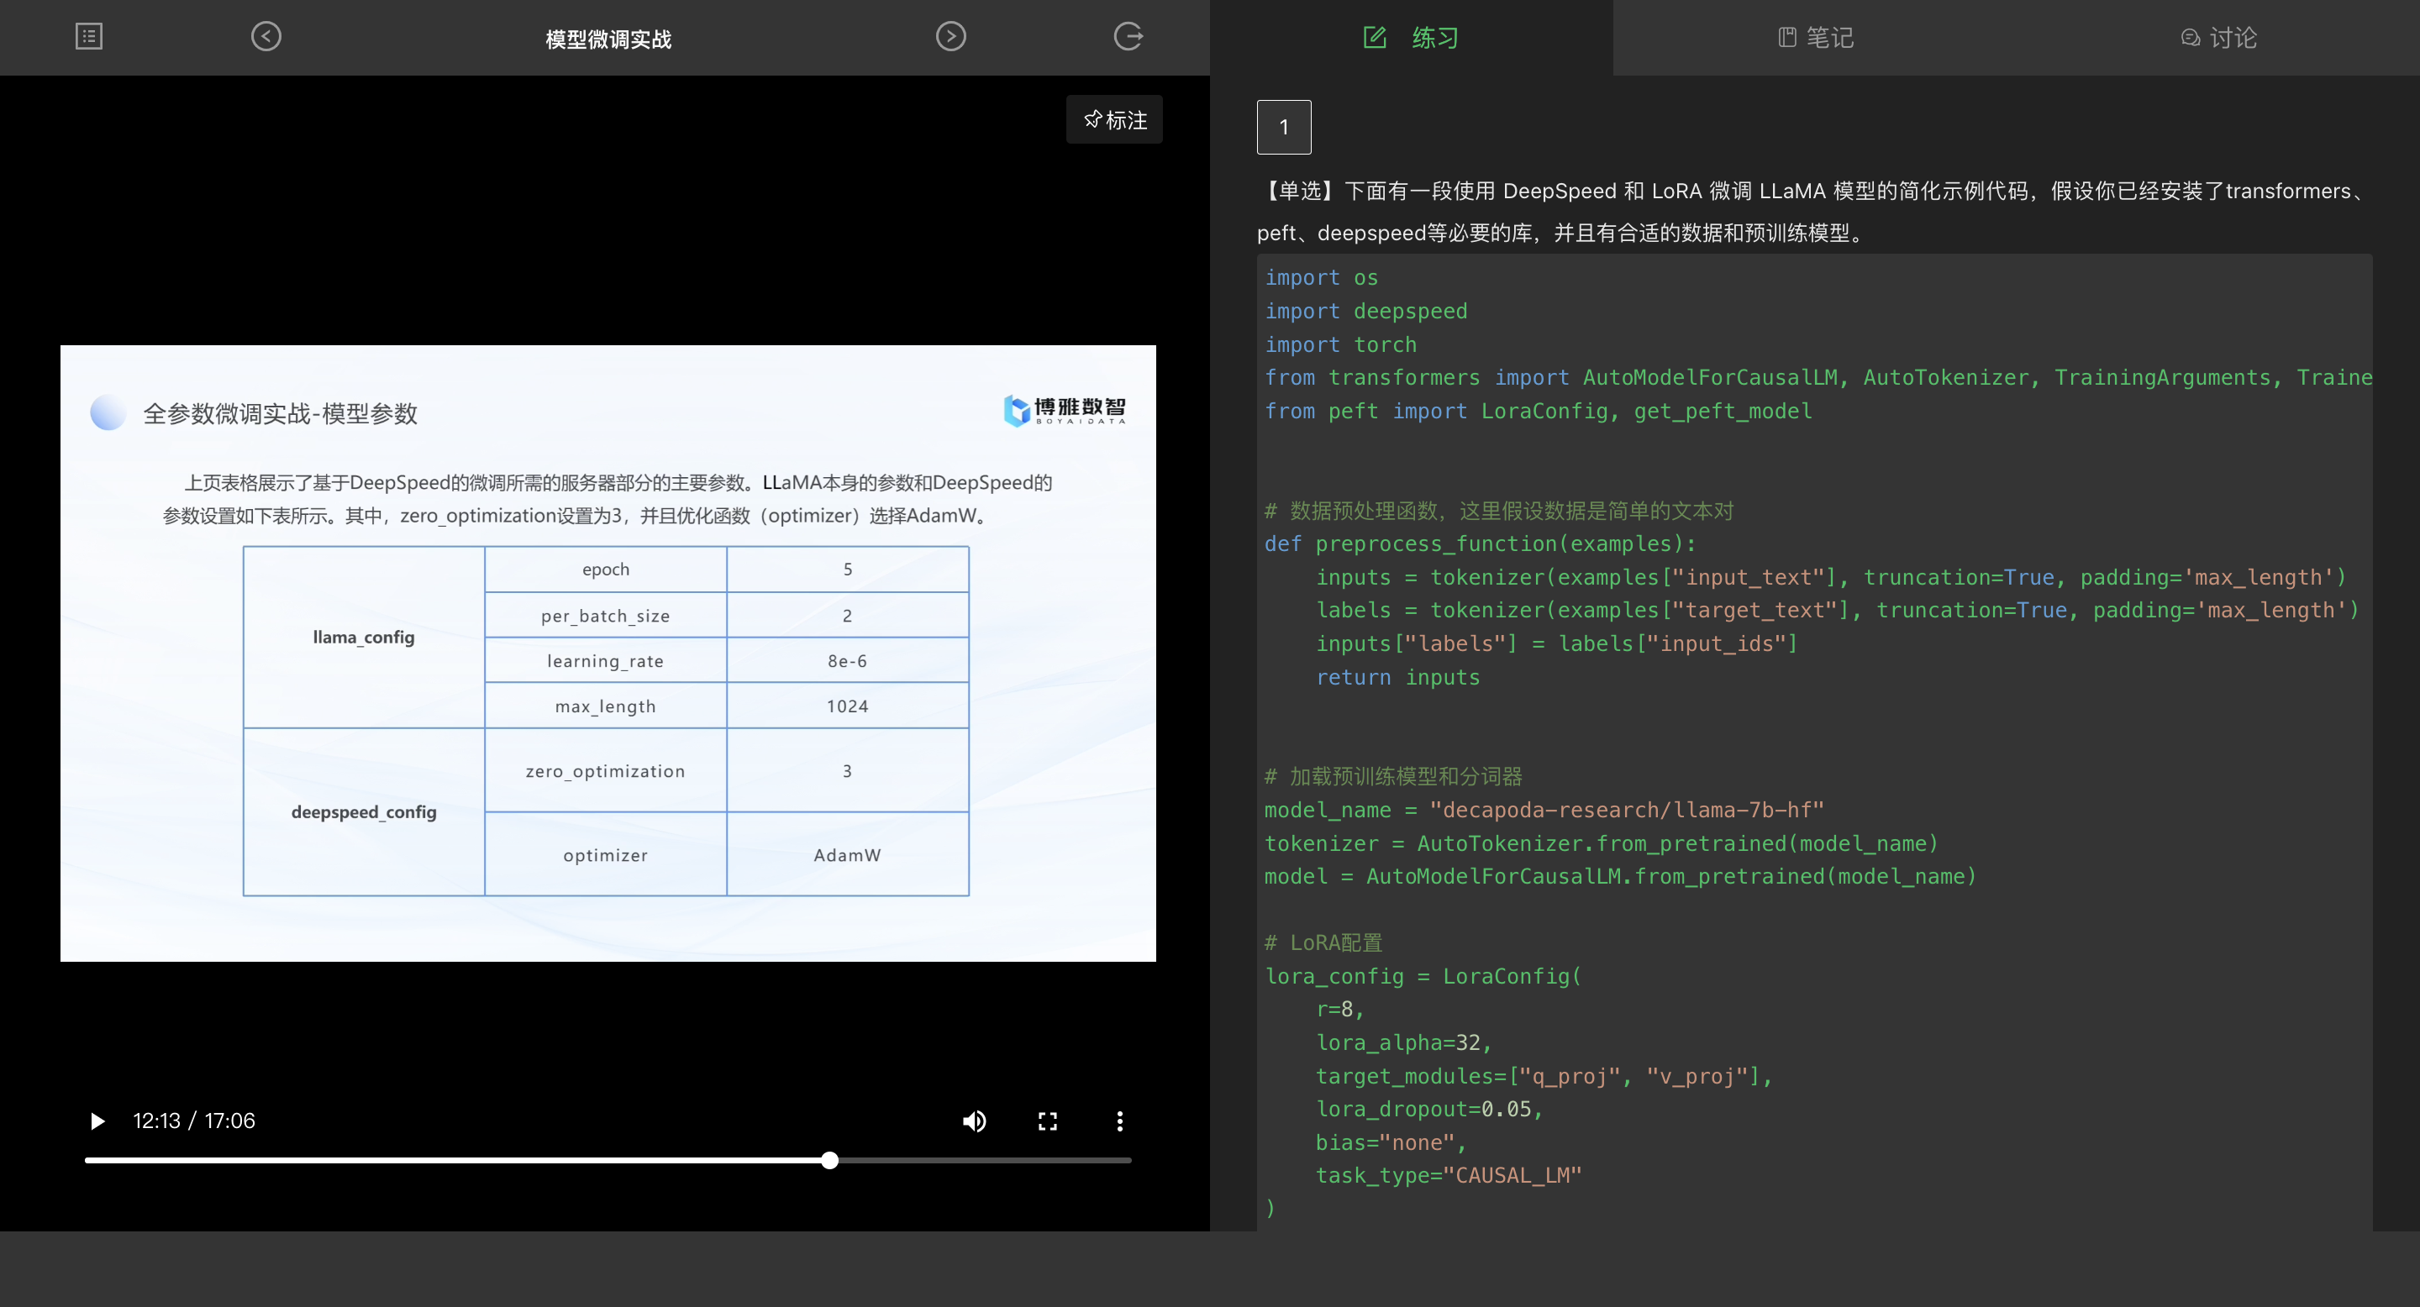Mute the video volume
2420x1307 pixels.
tap(974, 1121)
